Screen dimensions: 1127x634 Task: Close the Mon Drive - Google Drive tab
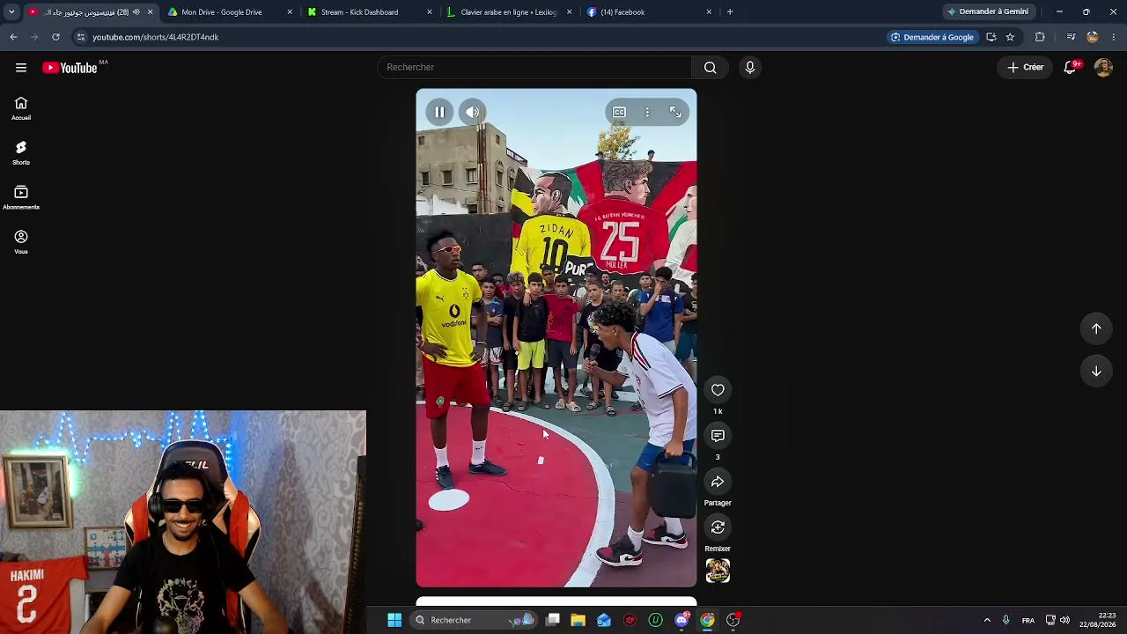(x=290, y=12)
